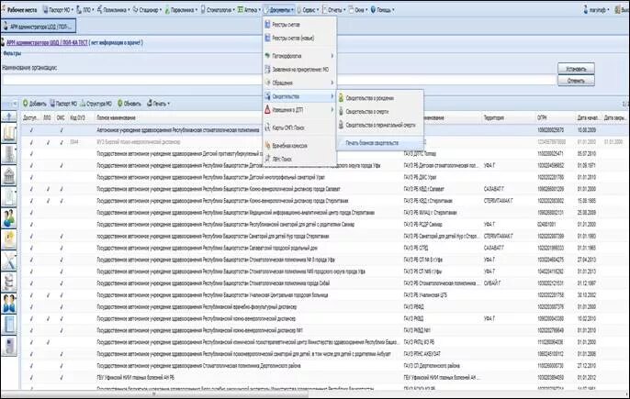630x399 pixels.
Task: Open the people-with-globe icon in the left sidebar
Action: pos(9,218)
